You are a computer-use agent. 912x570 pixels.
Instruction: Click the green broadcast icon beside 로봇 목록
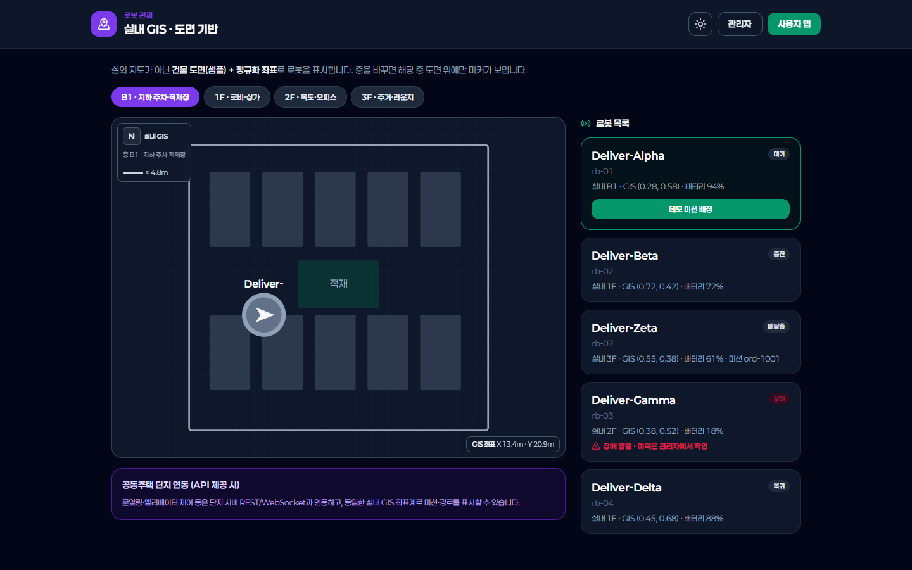tap(586, 123)
